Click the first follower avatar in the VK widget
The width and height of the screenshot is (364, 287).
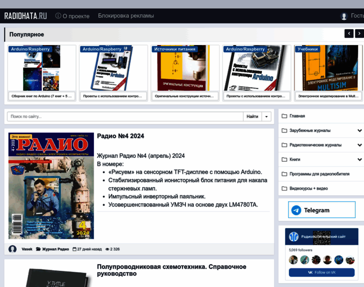(x=293, y=260)
